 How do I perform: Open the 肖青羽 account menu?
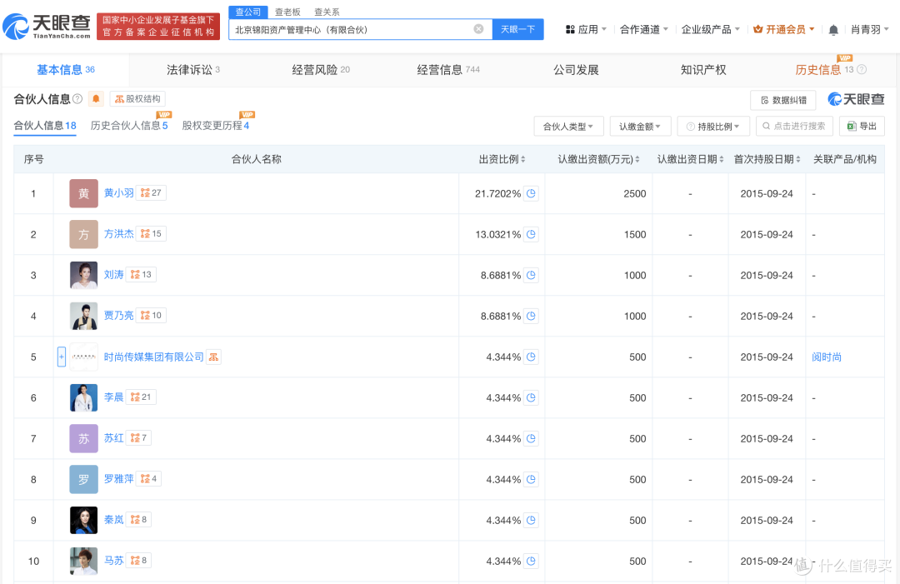[x=869, y=29]
